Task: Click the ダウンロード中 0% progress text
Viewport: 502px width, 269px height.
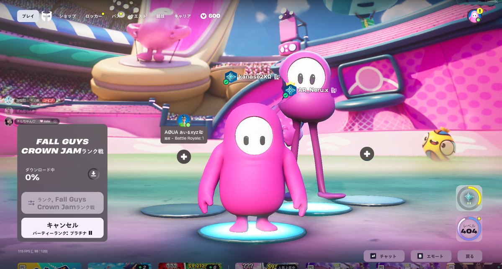Action: click(40, 174)
